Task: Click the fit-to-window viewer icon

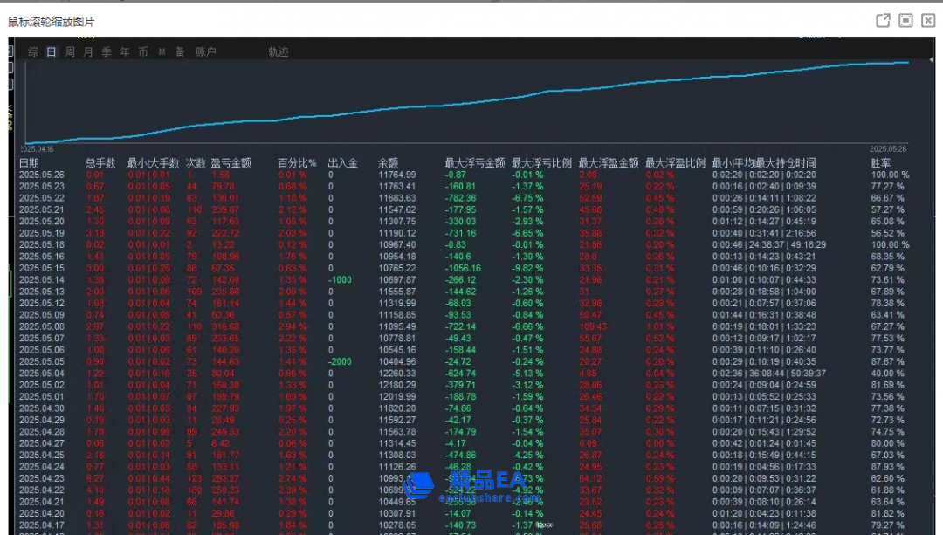Action: point(905,20)
